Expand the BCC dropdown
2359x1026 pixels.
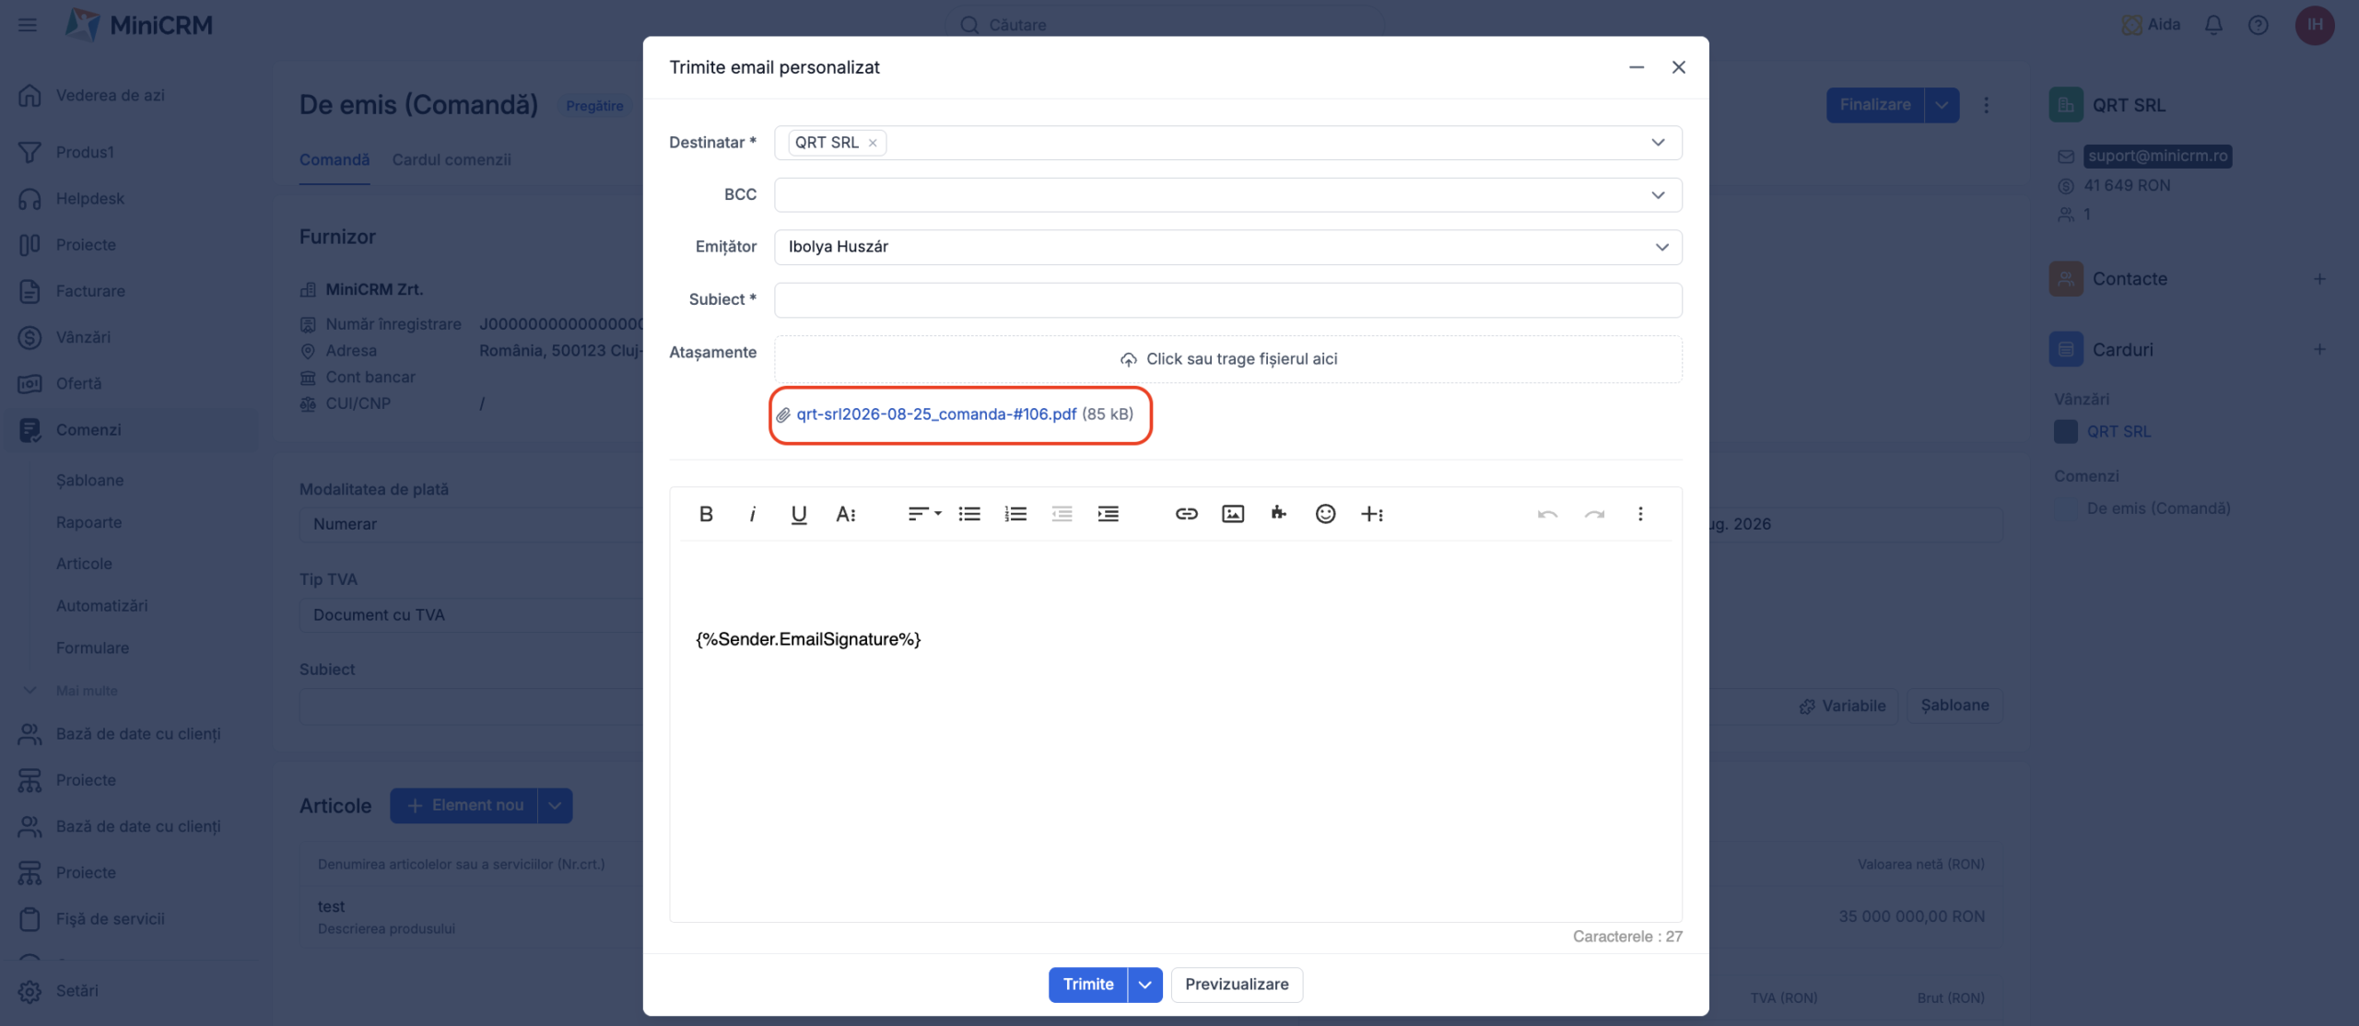1658,195
